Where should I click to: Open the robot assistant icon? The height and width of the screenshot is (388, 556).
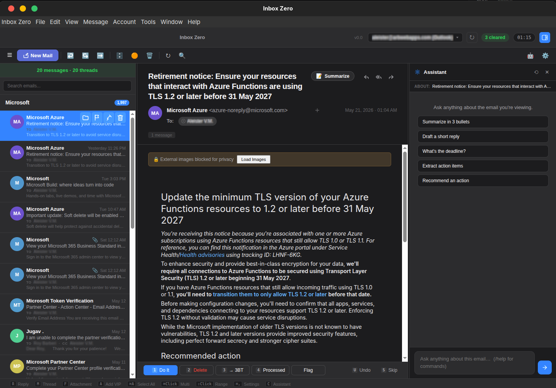tap(530, 56)
